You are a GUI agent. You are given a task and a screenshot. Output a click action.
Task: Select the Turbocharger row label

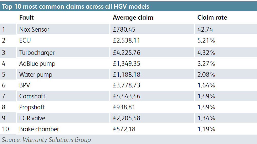pyautogui.click(x=37, y=53)
